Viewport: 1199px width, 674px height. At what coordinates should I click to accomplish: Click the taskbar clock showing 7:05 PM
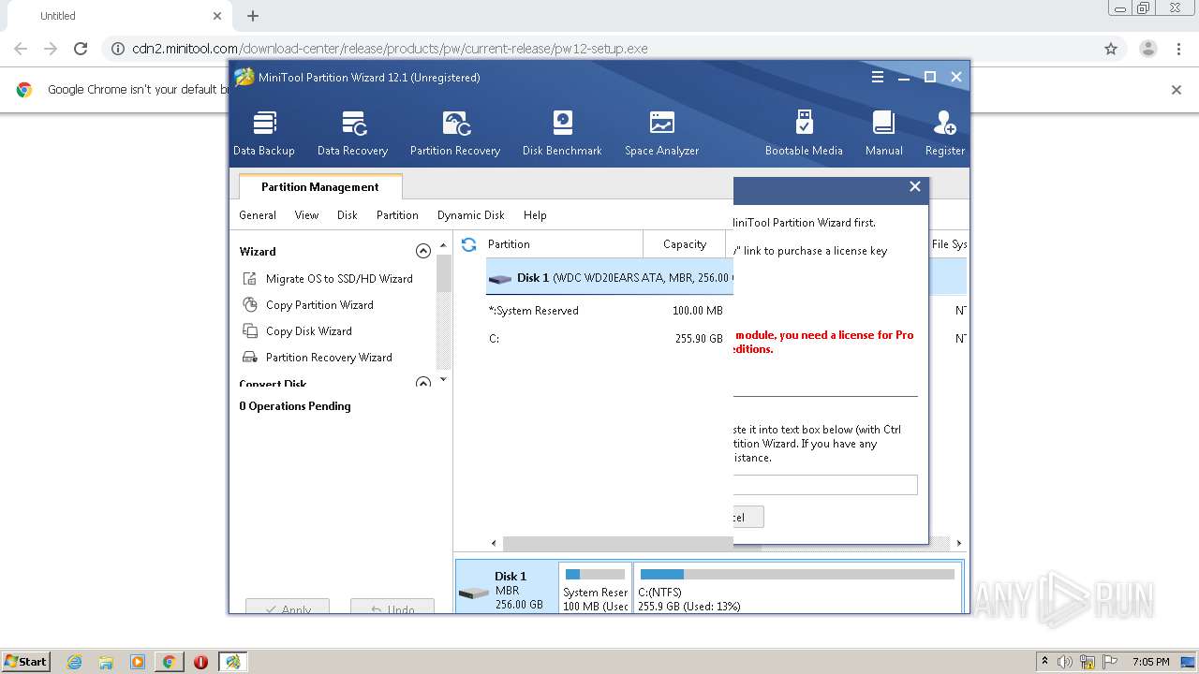point(1150,662)
